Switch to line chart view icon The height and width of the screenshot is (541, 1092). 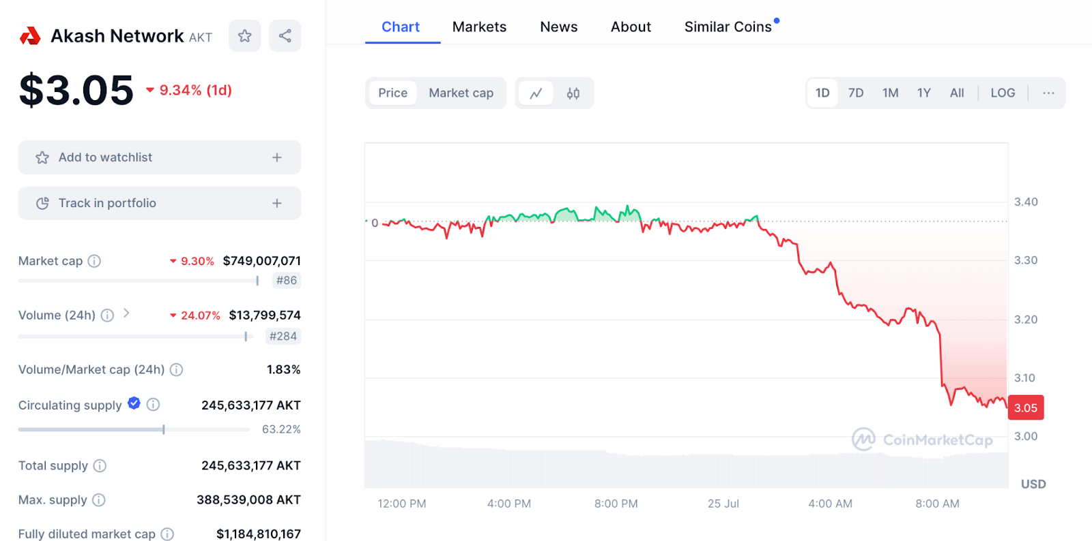[x=536, y=93]
